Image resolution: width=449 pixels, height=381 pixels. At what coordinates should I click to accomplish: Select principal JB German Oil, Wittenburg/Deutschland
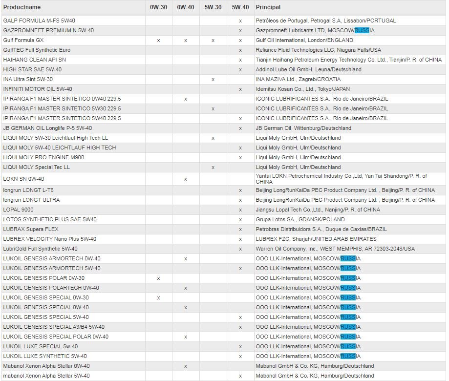point(303,128)
